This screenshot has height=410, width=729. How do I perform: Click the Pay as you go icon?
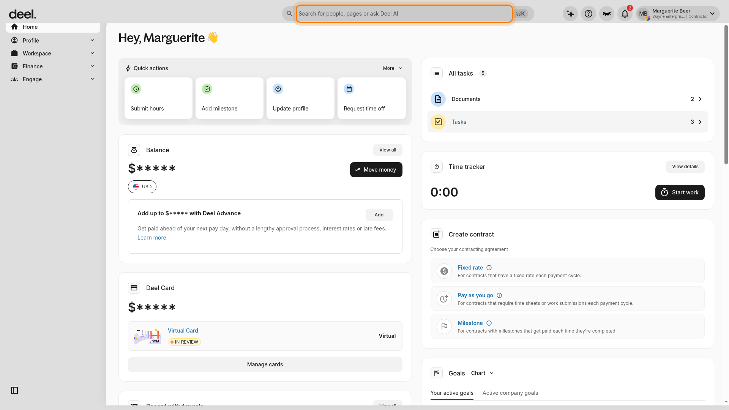click(x=444, y=299)
